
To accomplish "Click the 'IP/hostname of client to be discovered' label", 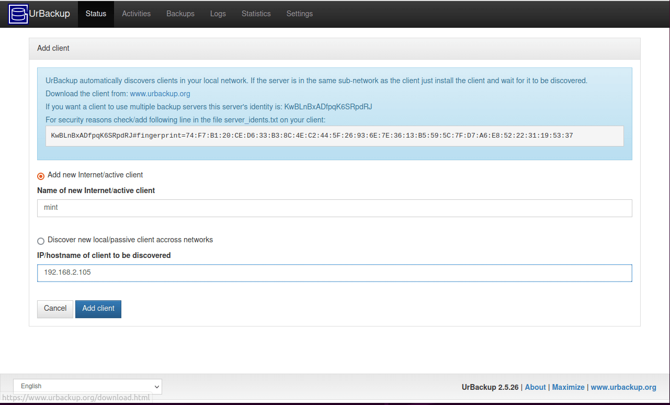I will 104,255.
